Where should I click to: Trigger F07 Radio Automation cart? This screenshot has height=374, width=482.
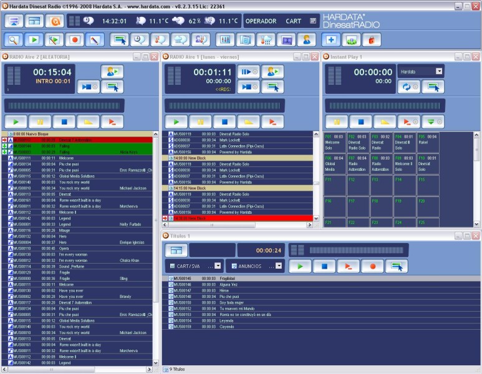click(x=358, y=164)
